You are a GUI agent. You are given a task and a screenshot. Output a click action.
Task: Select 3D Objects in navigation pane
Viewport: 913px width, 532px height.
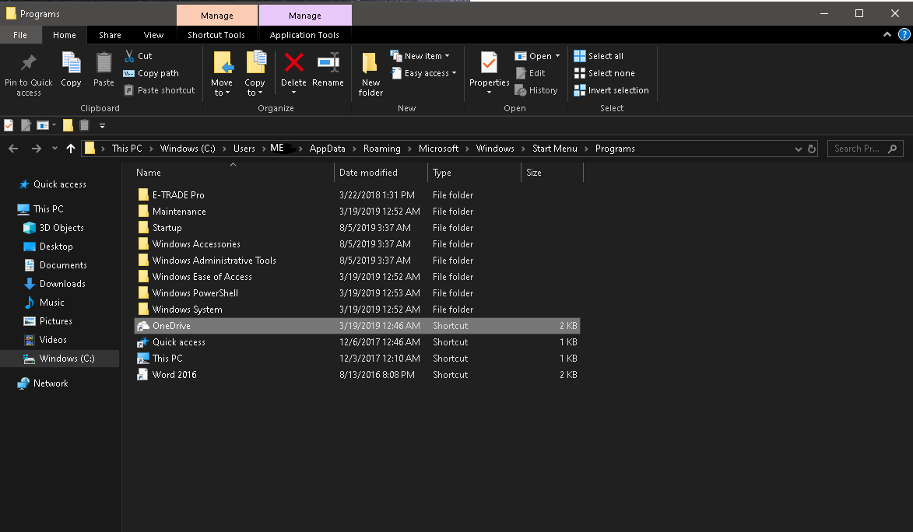click(x=61, y=228)
